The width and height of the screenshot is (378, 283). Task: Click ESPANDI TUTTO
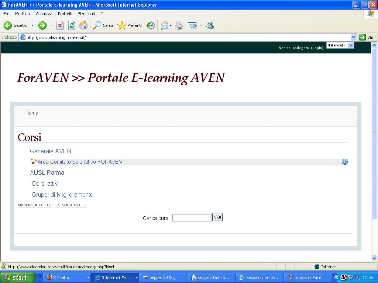point(71,205)
